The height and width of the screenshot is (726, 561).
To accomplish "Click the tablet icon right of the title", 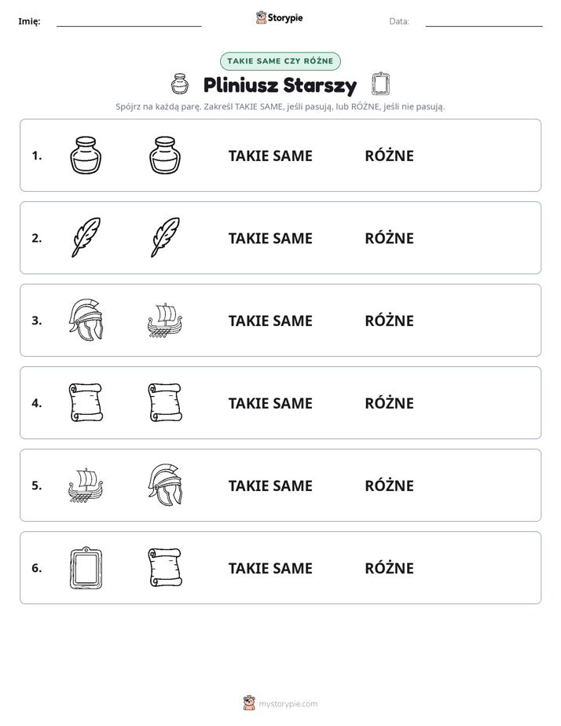I will click(x=380, y=84).
